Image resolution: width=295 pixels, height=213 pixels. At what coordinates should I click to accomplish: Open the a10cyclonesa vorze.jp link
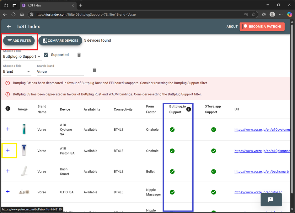(262, 129)
